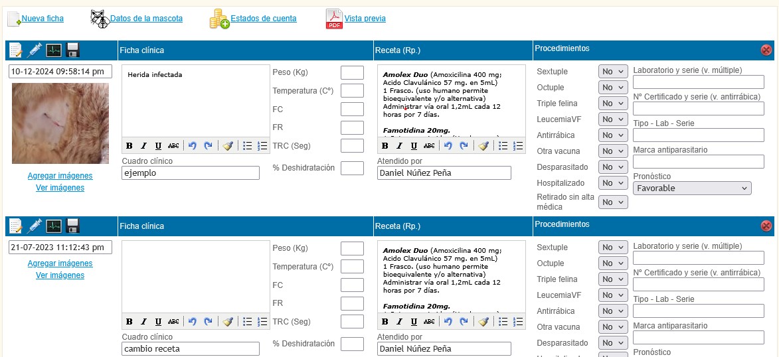Open the Antirrábica dropdown in the first record
779x357 pixels.
pyautogui.click(x=613, y=135)
